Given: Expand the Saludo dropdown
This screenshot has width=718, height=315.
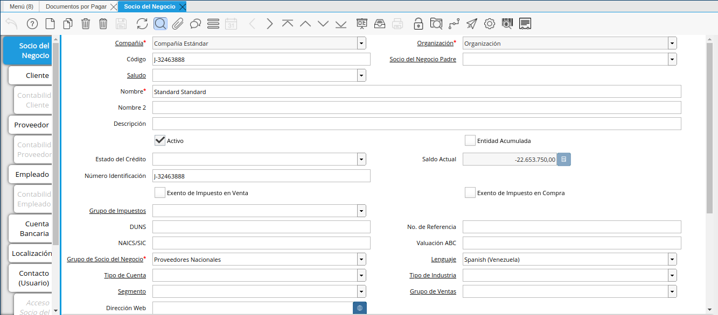Looking at the screenshot, I should point(361,76).
